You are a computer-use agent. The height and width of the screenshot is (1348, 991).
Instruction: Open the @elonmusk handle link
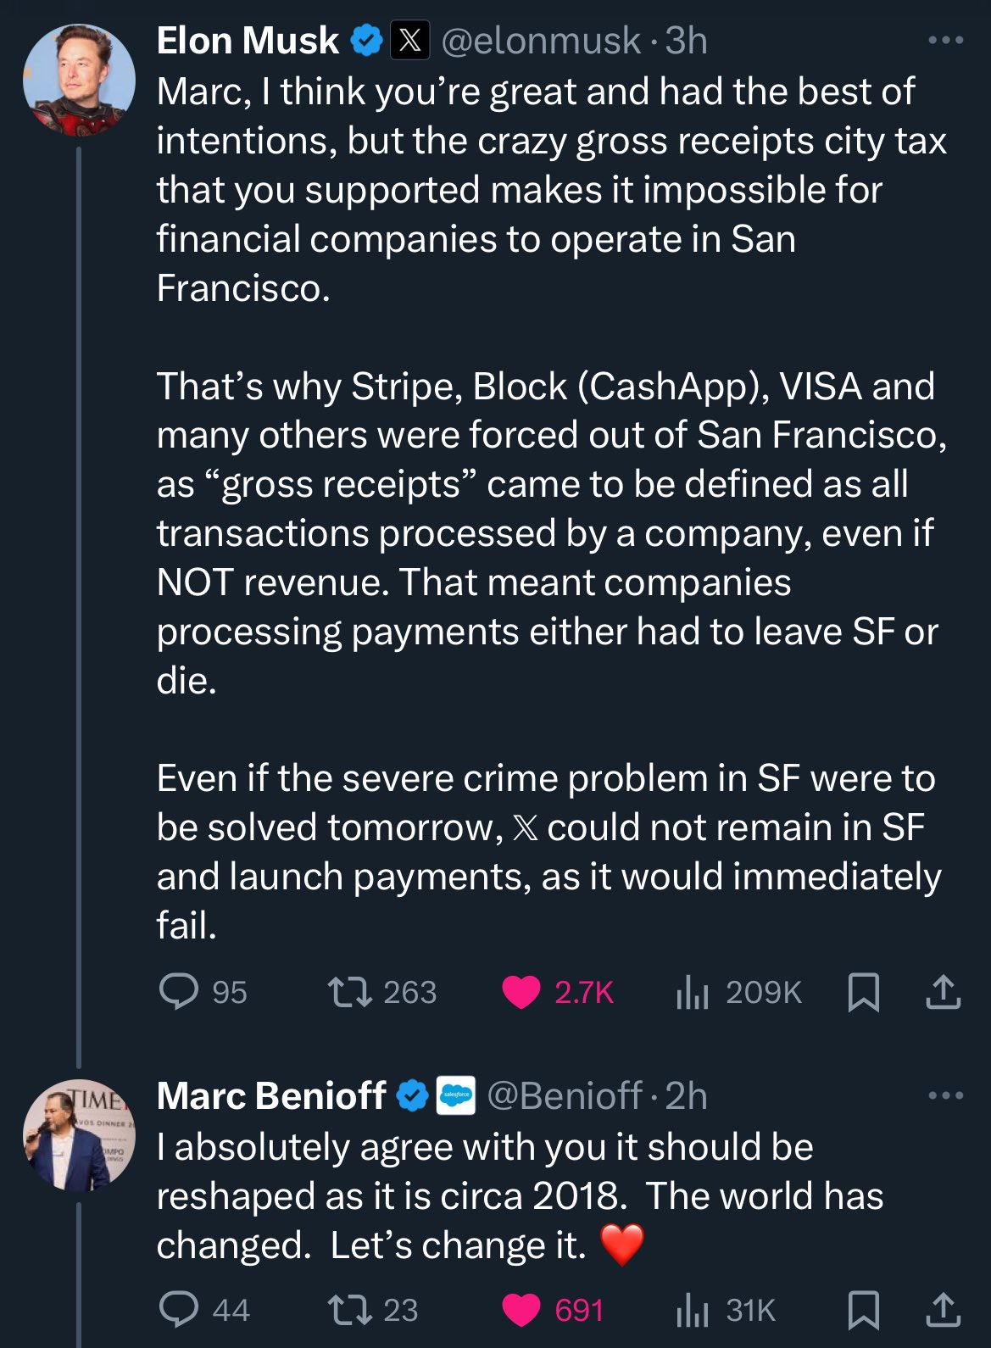pos(541,41)
